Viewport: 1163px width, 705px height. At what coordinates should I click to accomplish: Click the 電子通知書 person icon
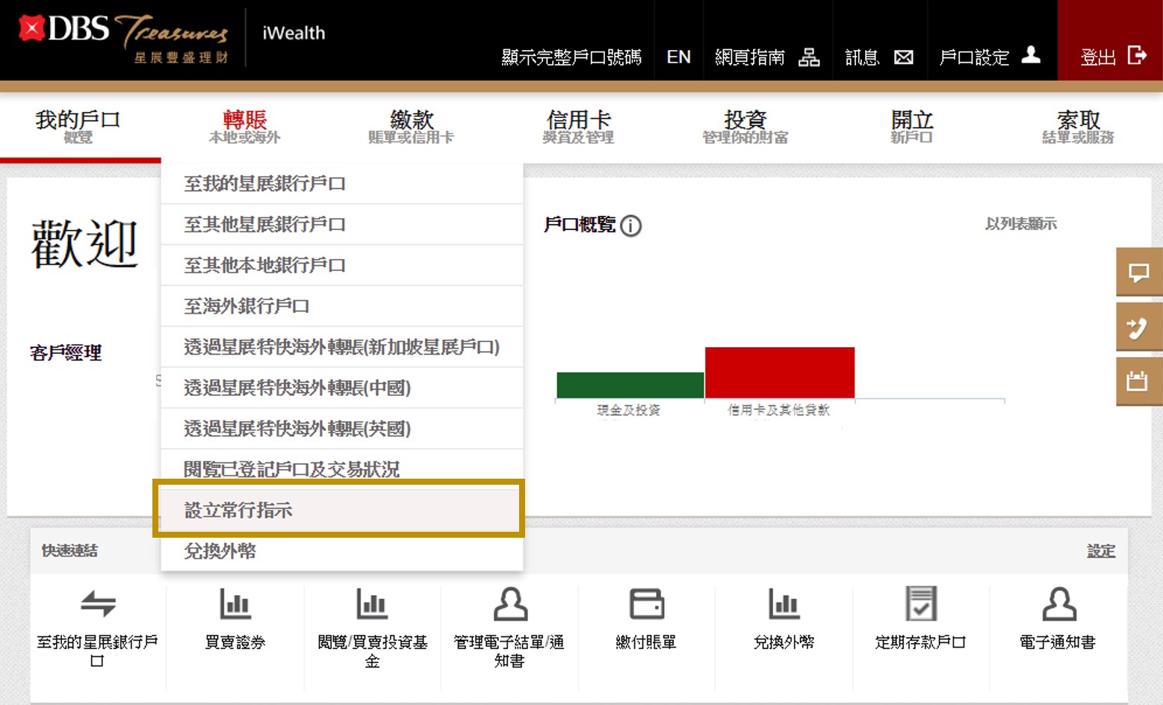[1058, 604]
